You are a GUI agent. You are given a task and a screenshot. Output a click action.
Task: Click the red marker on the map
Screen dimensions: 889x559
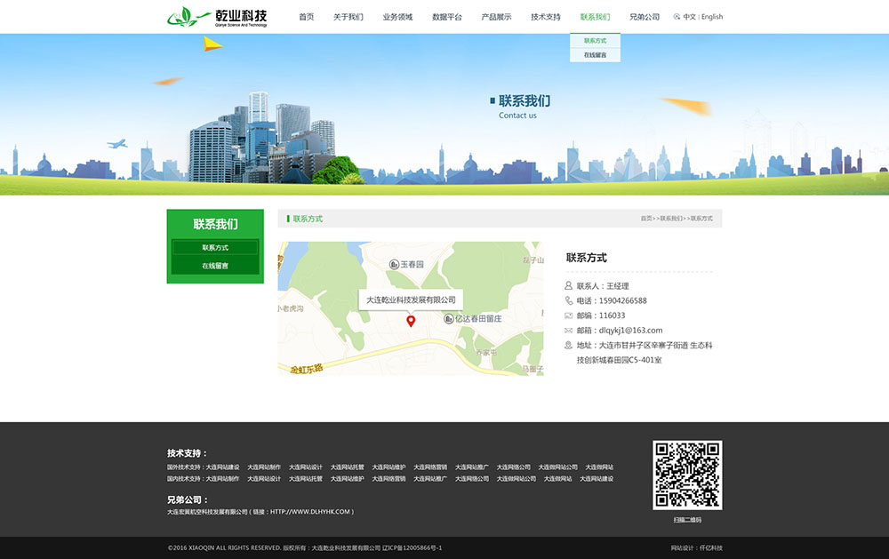410,321
